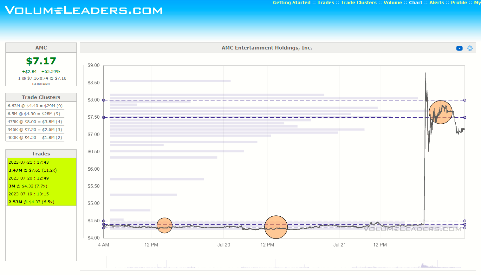Open the Alerts item in the top navigation
Screen dimensions: 481x275
436,3
